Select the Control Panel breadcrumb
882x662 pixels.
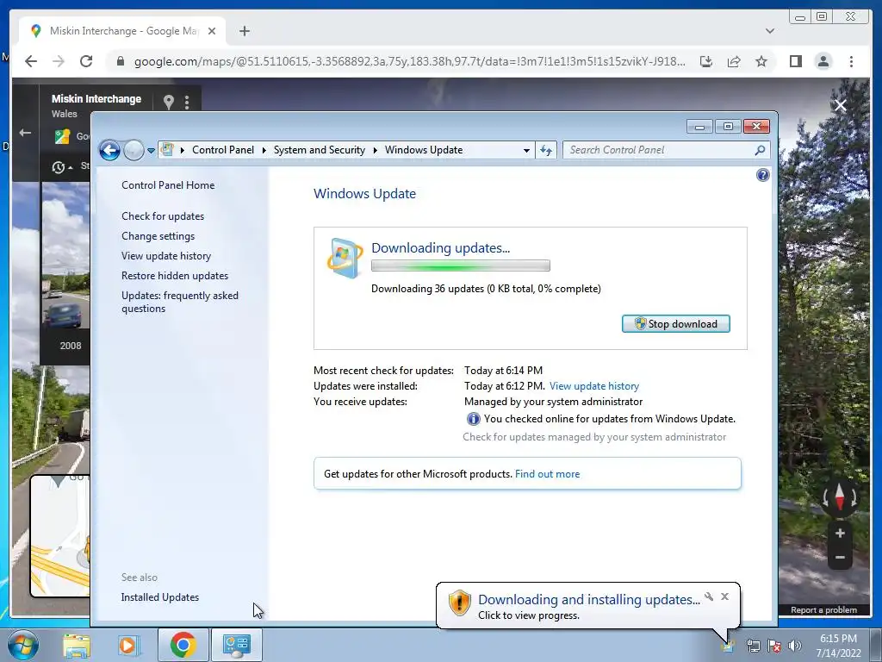click(223, 150)
